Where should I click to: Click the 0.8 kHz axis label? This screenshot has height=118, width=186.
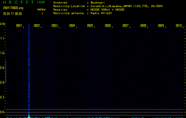[x=2, y=83]
